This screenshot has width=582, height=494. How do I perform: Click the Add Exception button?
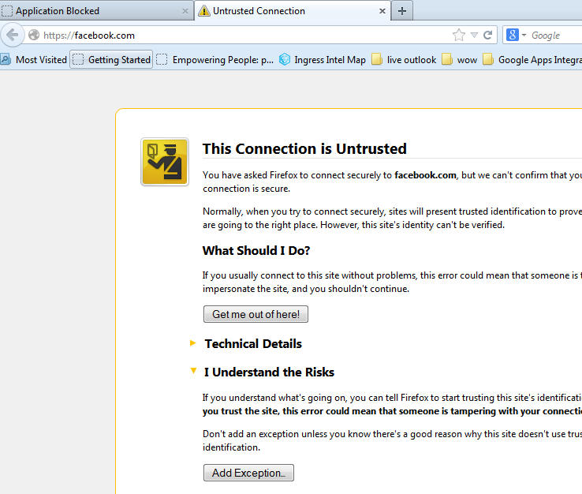pyautogui.click(x=248, y=473)
